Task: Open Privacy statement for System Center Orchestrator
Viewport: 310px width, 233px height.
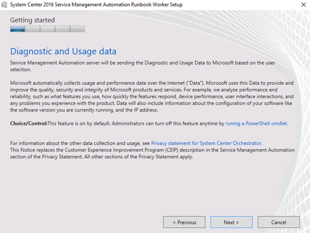Action: point(207,143)
